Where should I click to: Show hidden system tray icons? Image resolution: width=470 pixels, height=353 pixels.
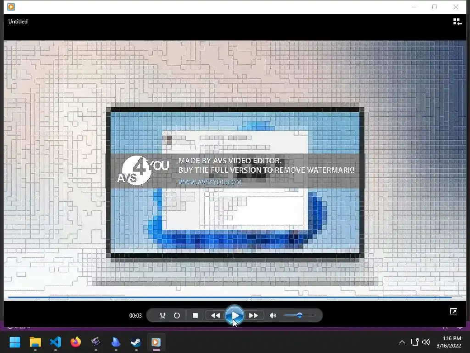(x=402, y=342)
